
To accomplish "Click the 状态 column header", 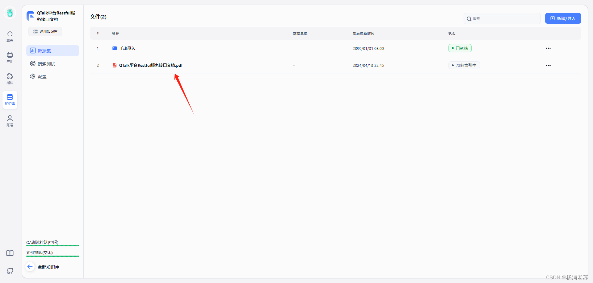I will coord(452,33).
